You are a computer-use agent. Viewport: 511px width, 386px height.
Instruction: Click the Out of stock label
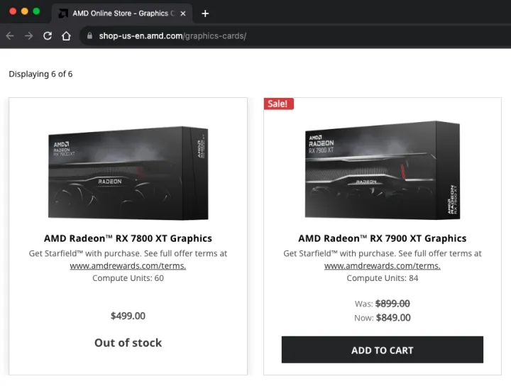point(128,343)
